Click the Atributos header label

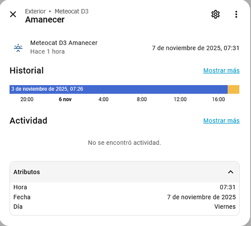point(27,172)
